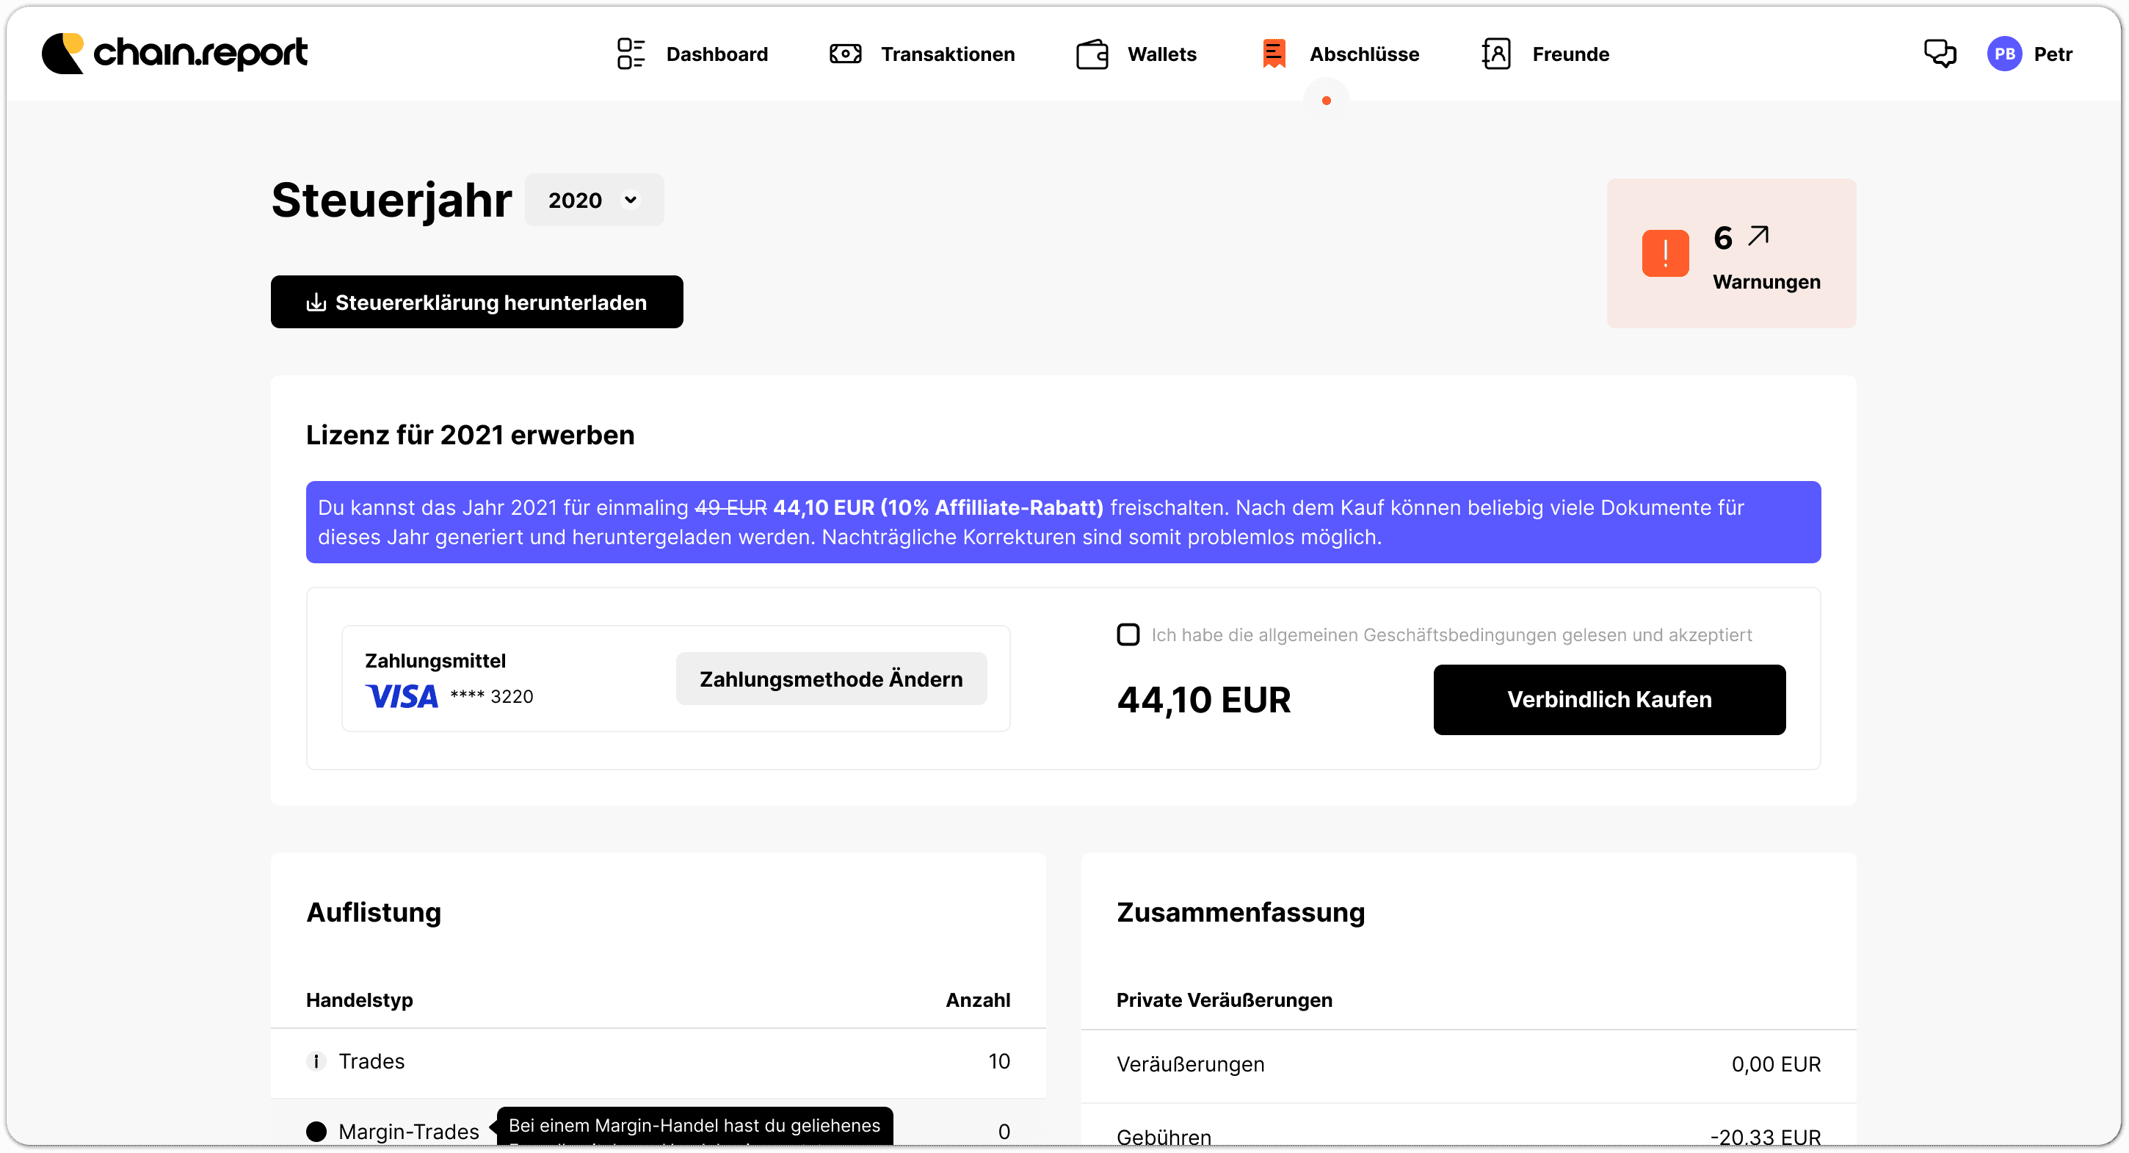Click the info icon next to Trades
The height and width of the screenshot is (1153, 2129).
(316, 1061)
